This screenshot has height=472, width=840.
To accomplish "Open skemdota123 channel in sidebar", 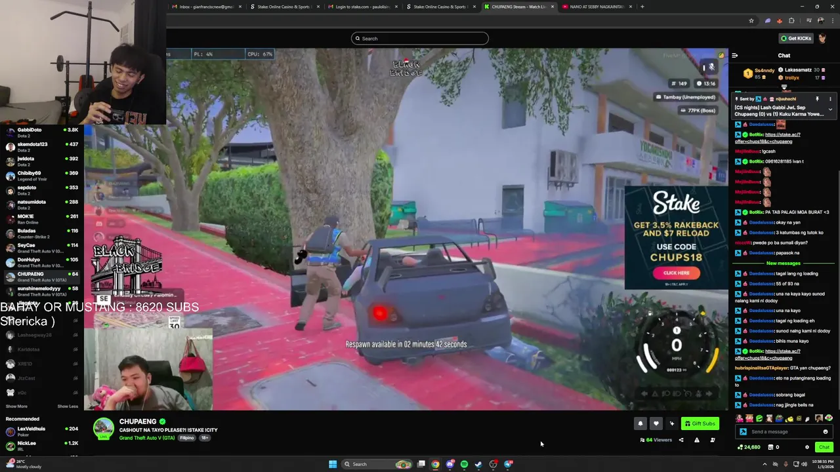I will [x=42, y=147].
